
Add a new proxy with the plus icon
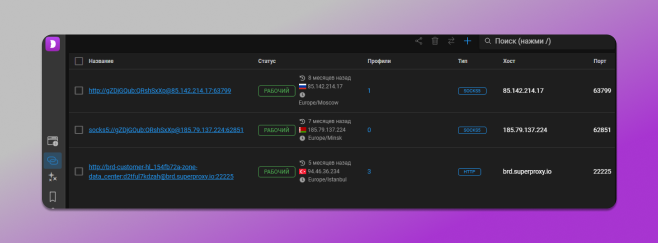pos(467,41)
